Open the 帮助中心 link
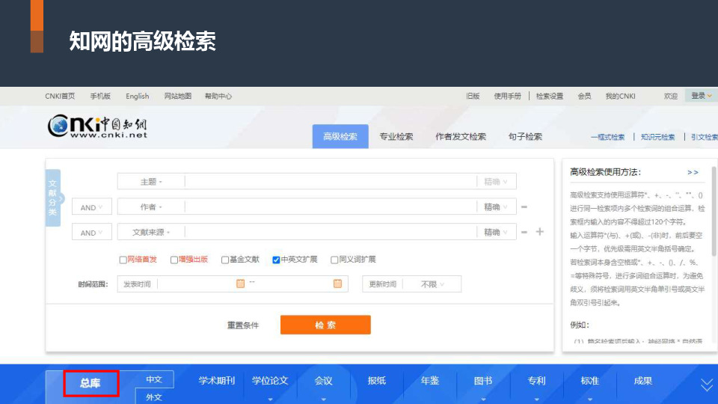This screenshot has height=404, width=718. [x=218, y=97]
